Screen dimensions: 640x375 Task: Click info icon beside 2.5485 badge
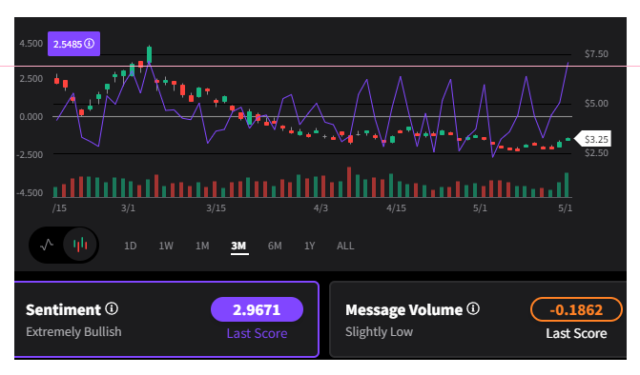[90, 44]
